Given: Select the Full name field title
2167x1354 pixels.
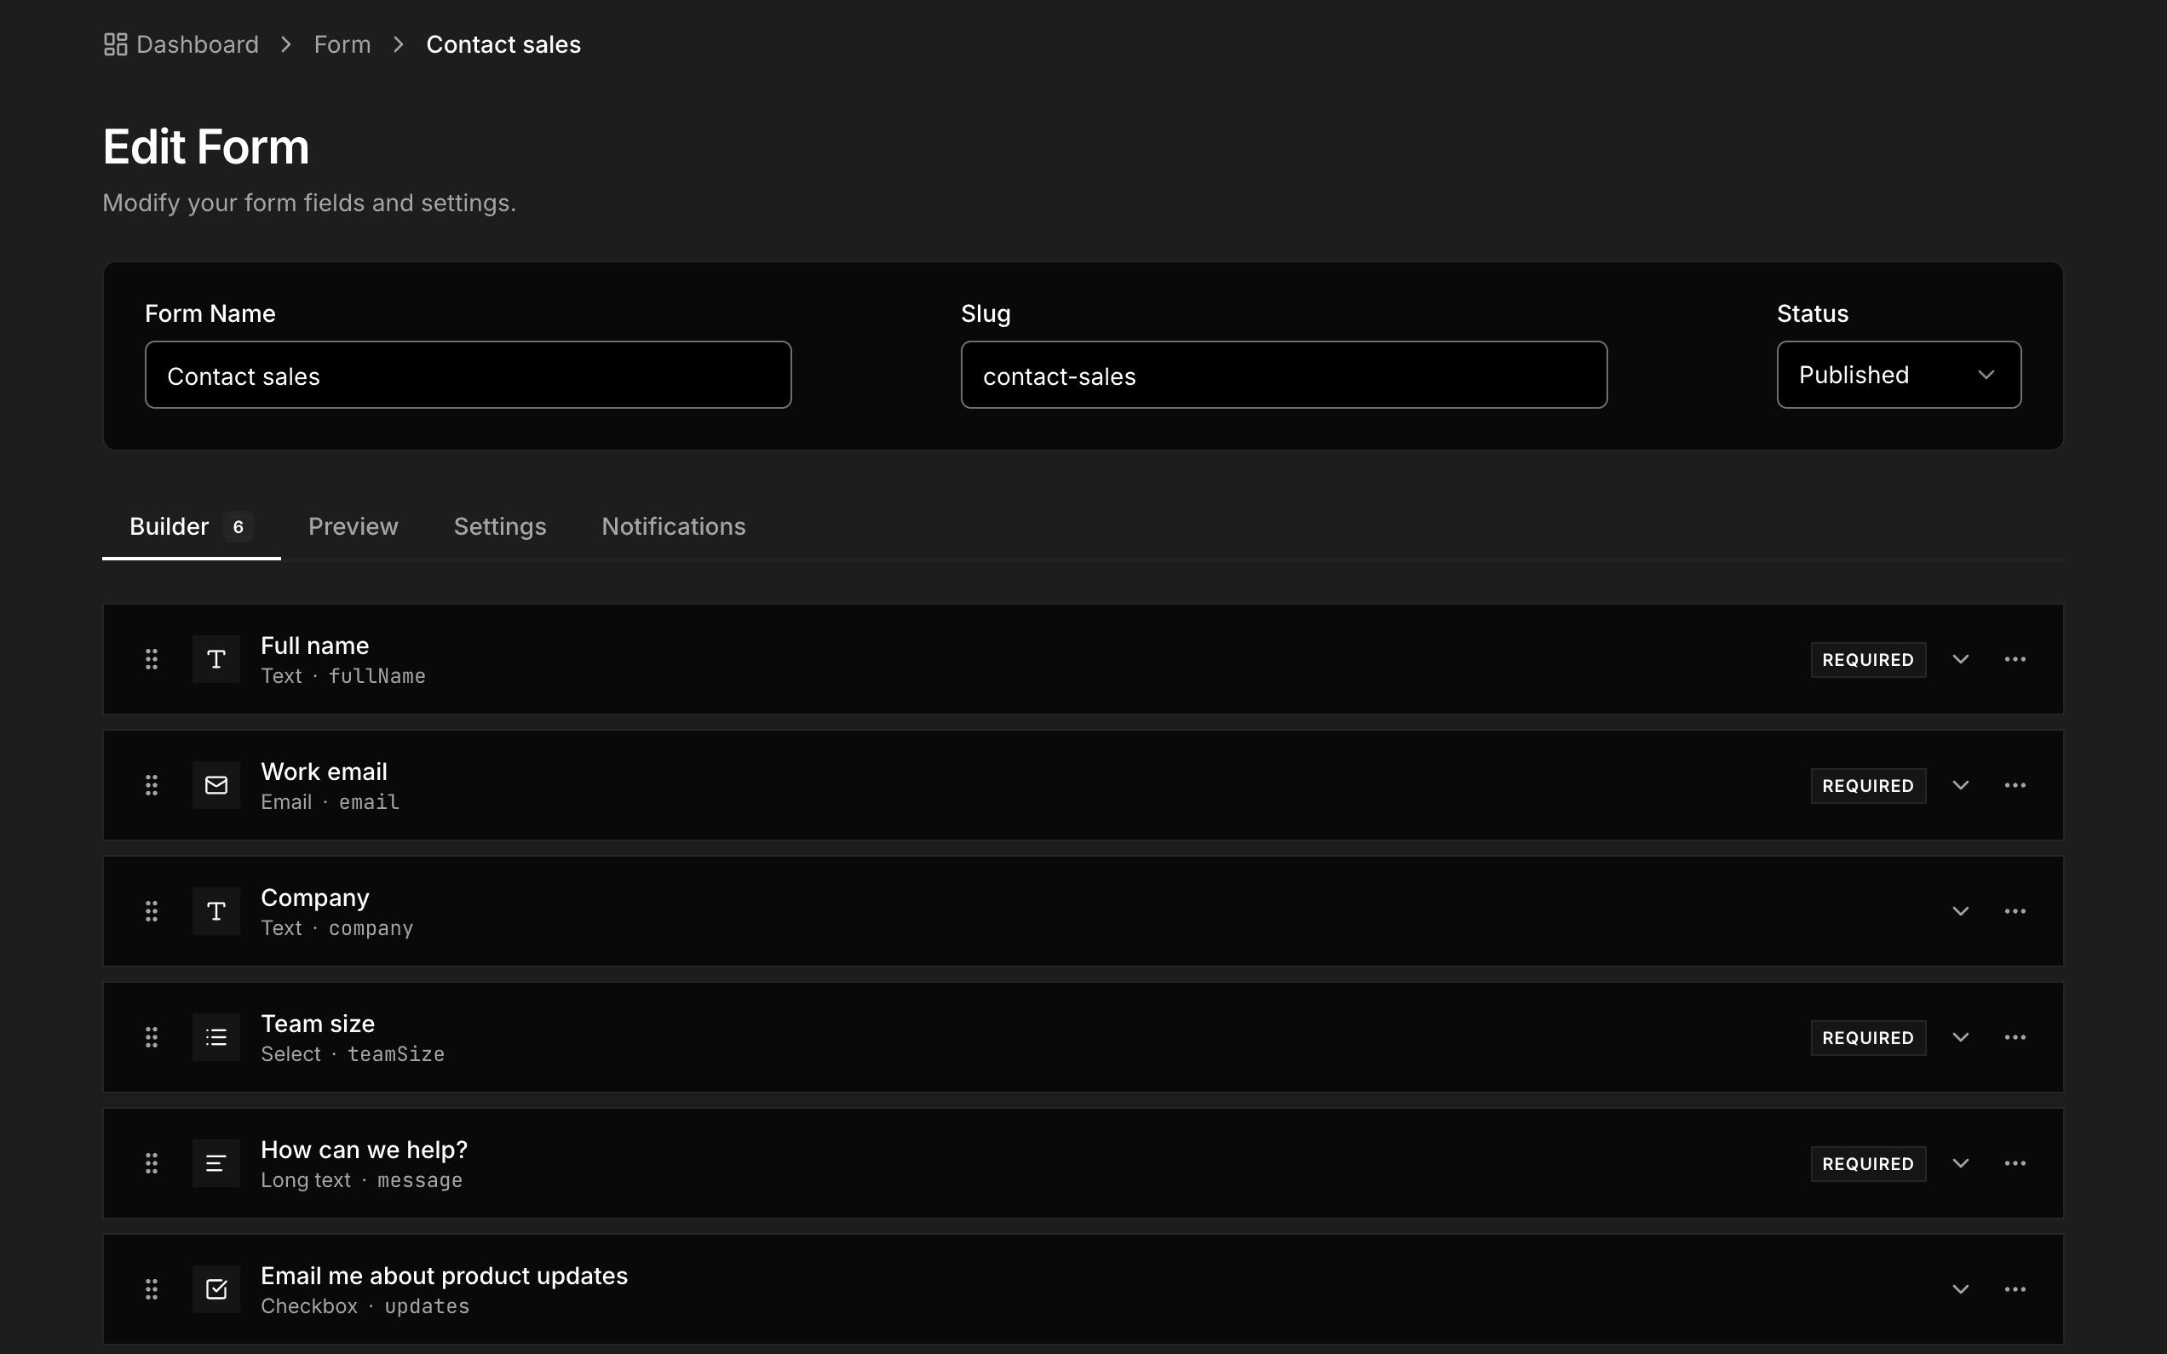Looking at the screenshot, I should point(314,645).
